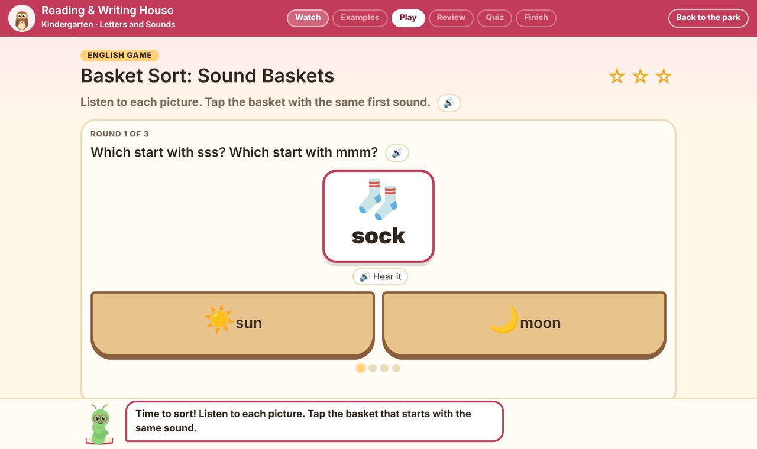757x449 pixels.
Task: Go to the Examples step
Action: click(x=360, y=18)
